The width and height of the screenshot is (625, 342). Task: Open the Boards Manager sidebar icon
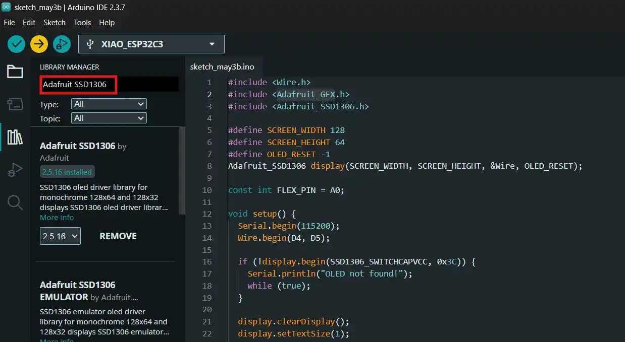click(x=15, y=104)
